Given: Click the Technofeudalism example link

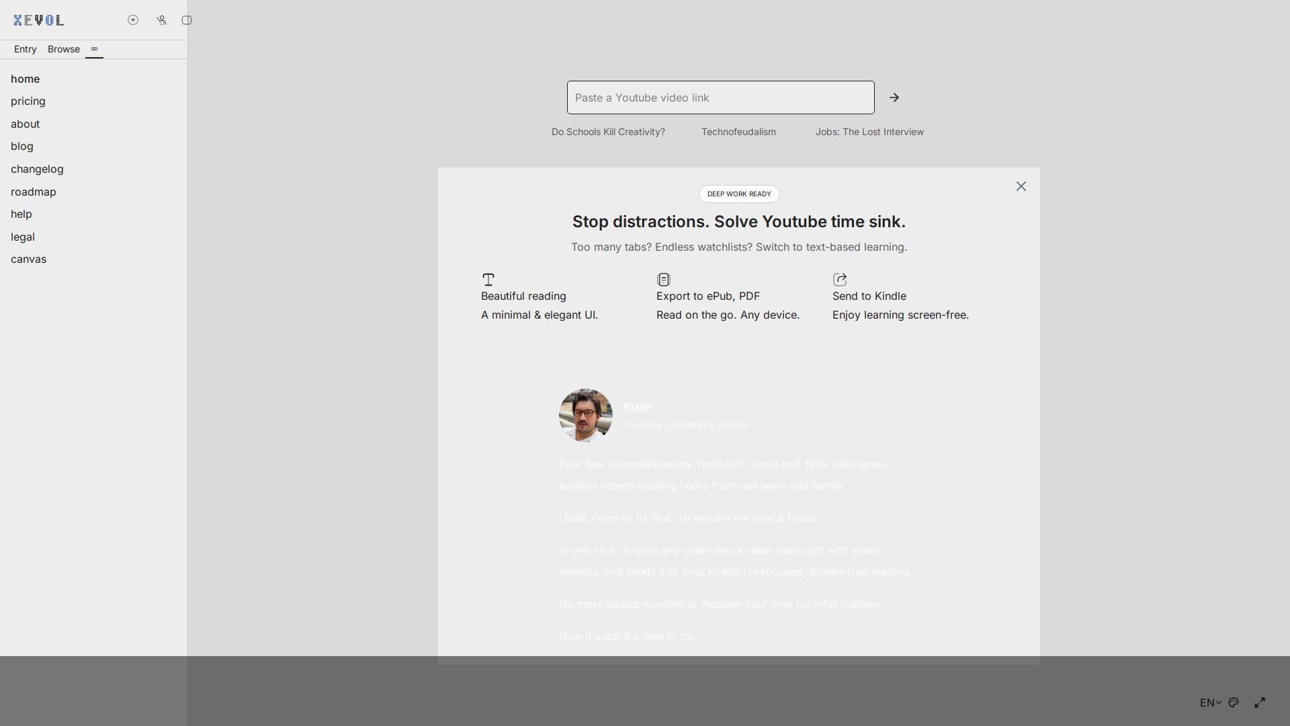Looking at the screenshot, I should (738, 132).
